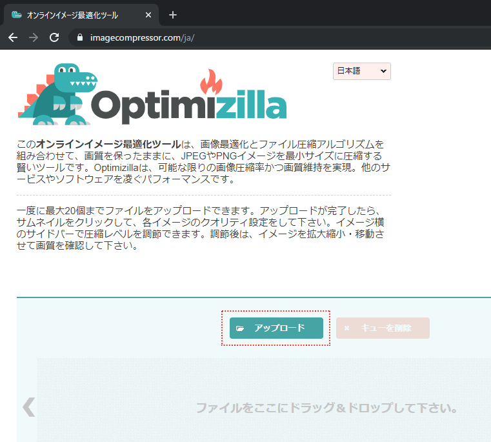Click the left carousel arrow in the queue area
This screenshot has width=491, height=442.
coord(29,407)
